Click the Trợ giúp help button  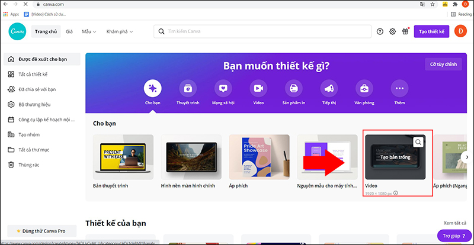point(454,236)
